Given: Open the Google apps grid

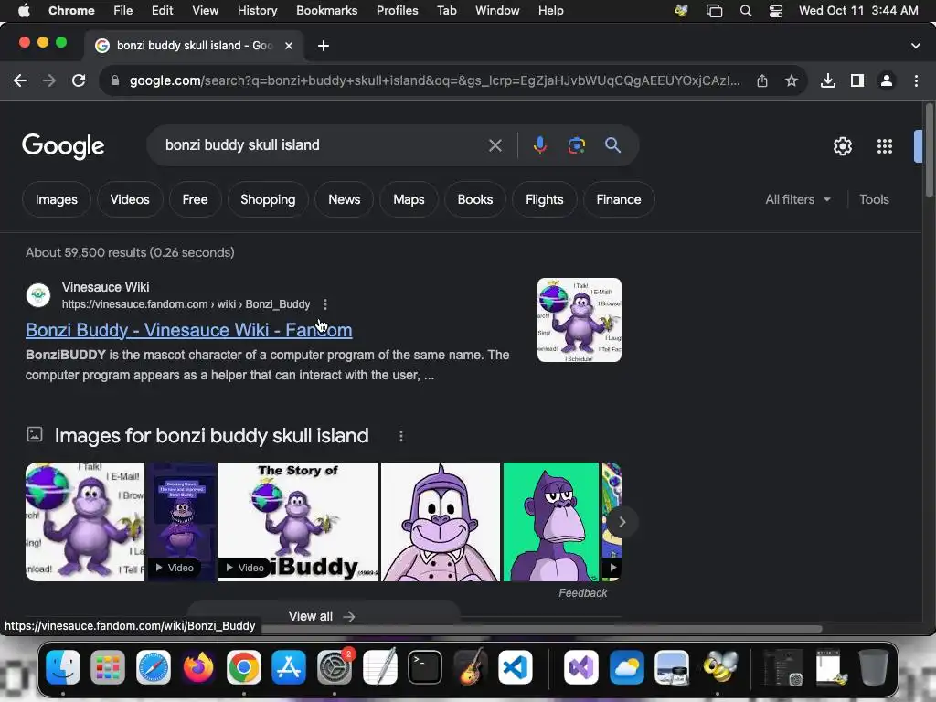Looking at the screenshot, I should click(885, 146).
